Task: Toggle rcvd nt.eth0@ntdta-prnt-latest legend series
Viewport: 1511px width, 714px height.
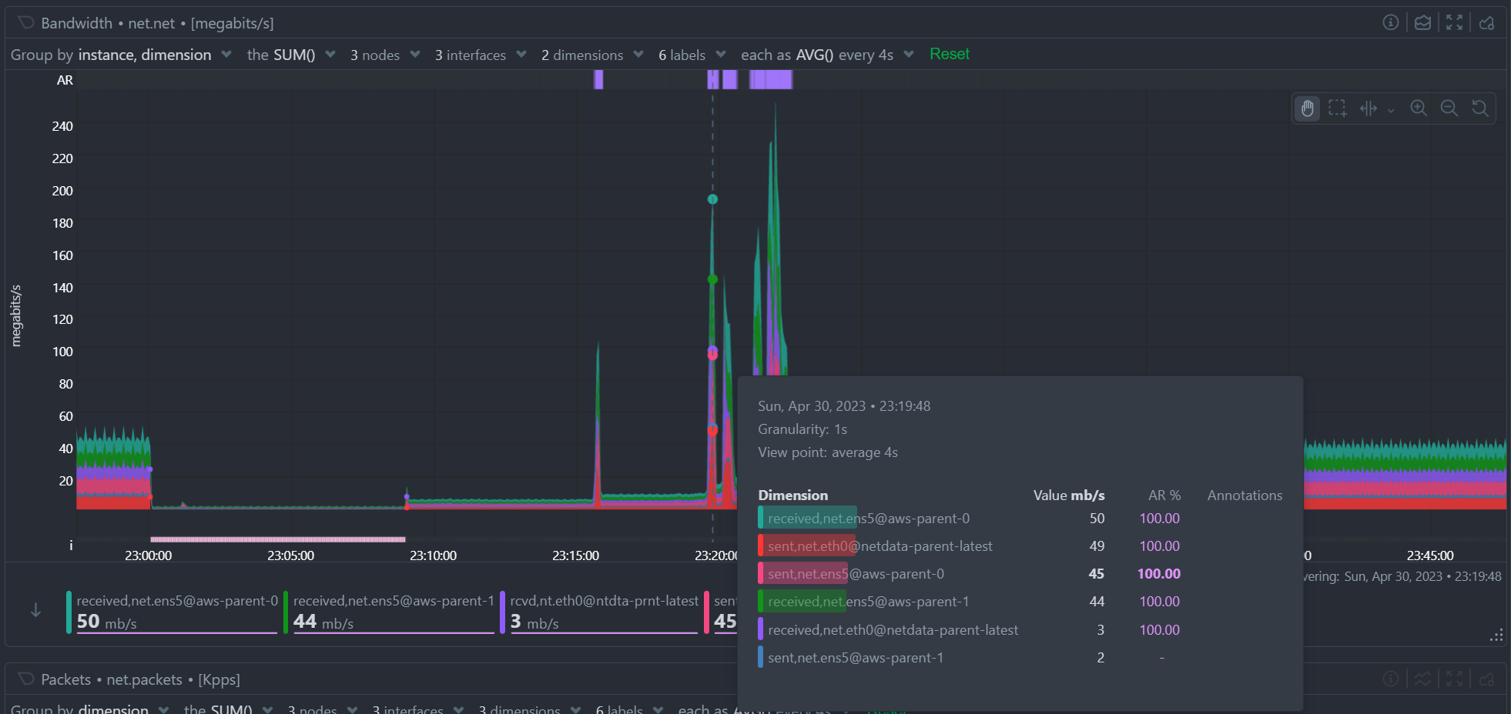Action: (603, 611)
